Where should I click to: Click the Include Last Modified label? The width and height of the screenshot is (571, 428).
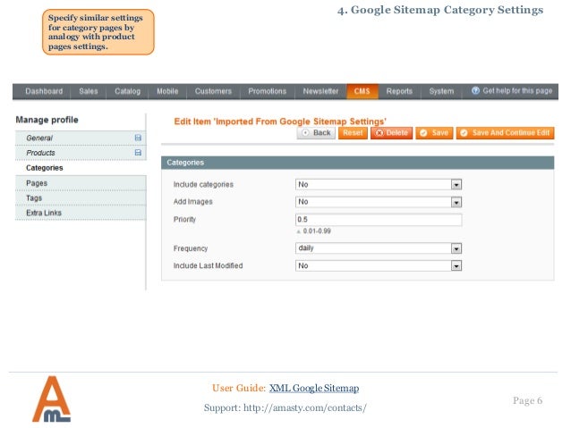[x=208, y=265]
